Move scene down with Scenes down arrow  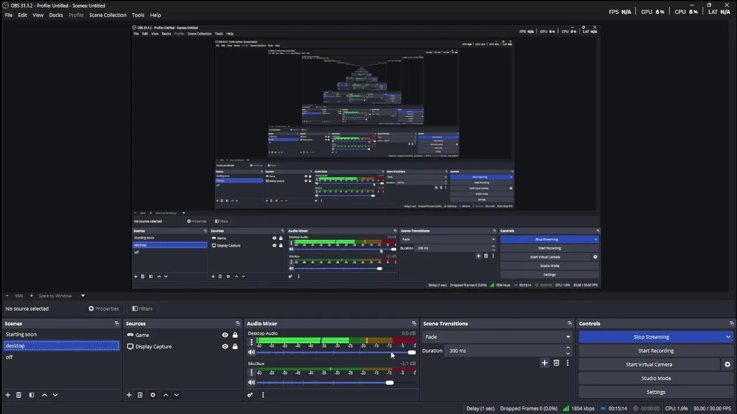pyautogui.click(x=55, y=395)
